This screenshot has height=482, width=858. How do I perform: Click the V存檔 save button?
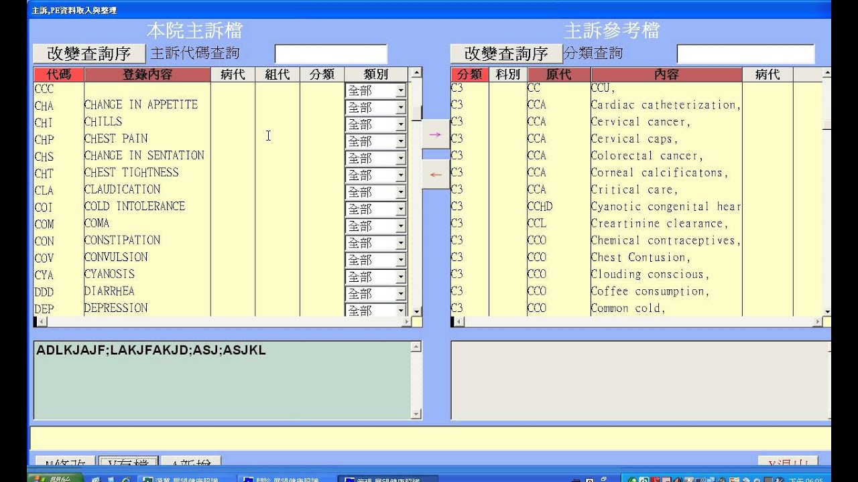[x=129, y=462]
